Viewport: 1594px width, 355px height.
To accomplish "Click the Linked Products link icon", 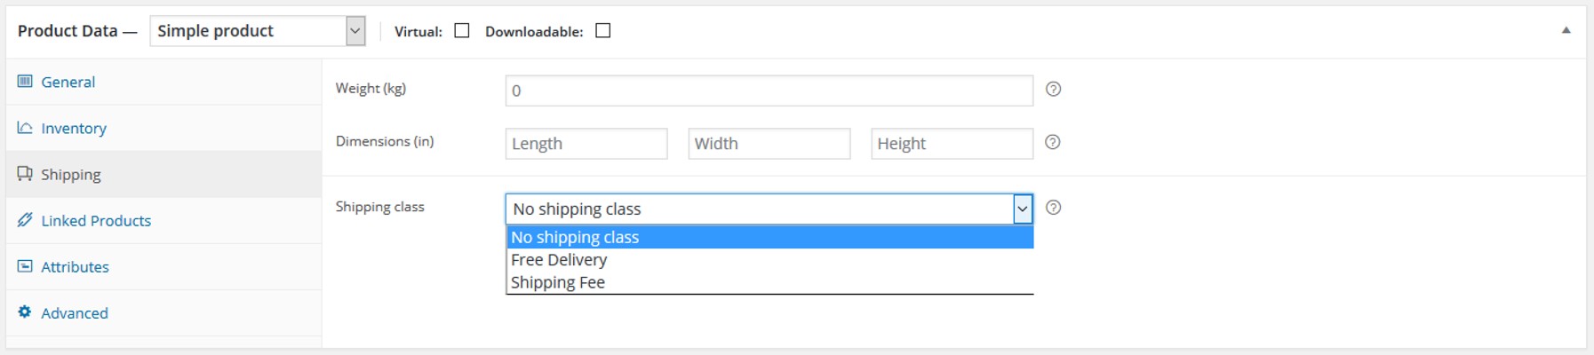I will [x=25, y=220].
